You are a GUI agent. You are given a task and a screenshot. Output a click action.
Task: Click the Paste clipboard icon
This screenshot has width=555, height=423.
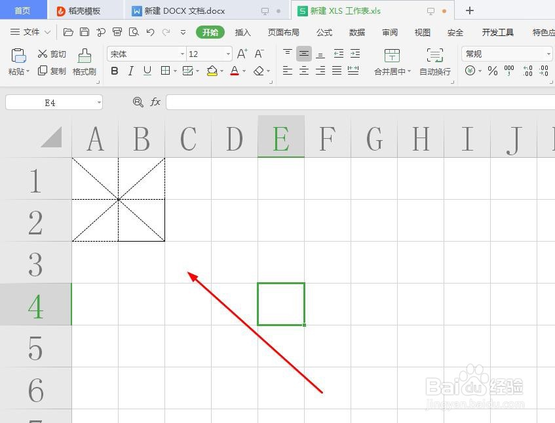[18, 56]
